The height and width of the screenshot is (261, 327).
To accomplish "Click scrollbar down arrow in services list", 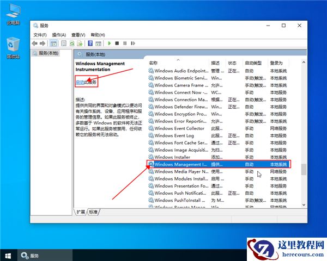I will click(x=304, y=205).
